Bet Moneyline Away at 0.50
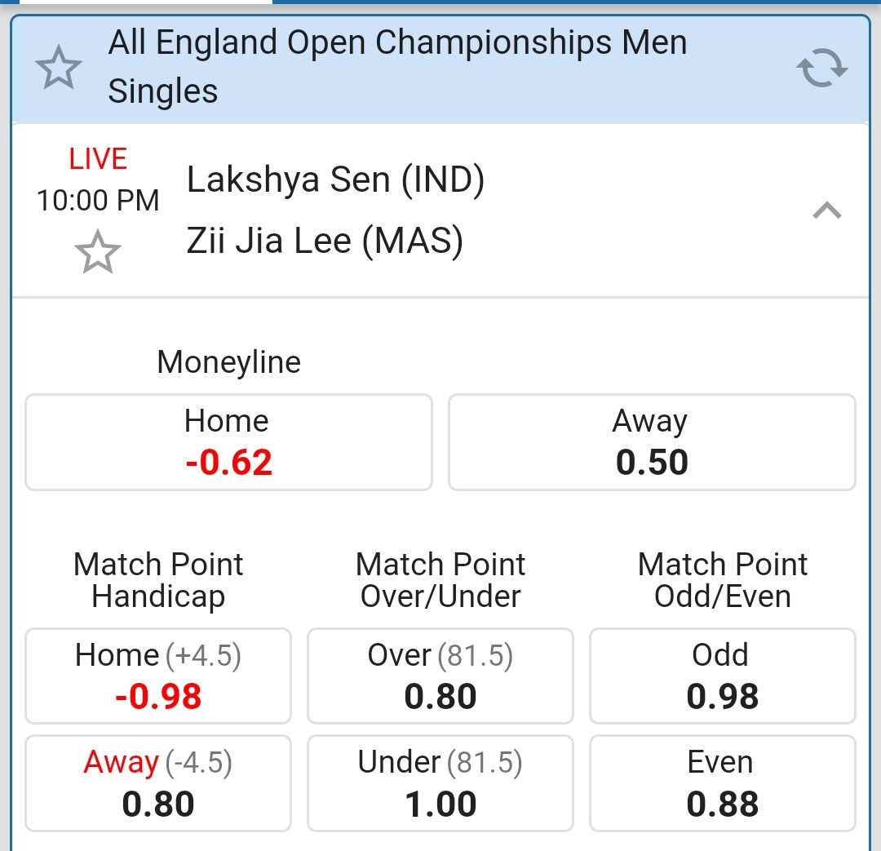Screen dimensions: 881x851 click(652, 442)
